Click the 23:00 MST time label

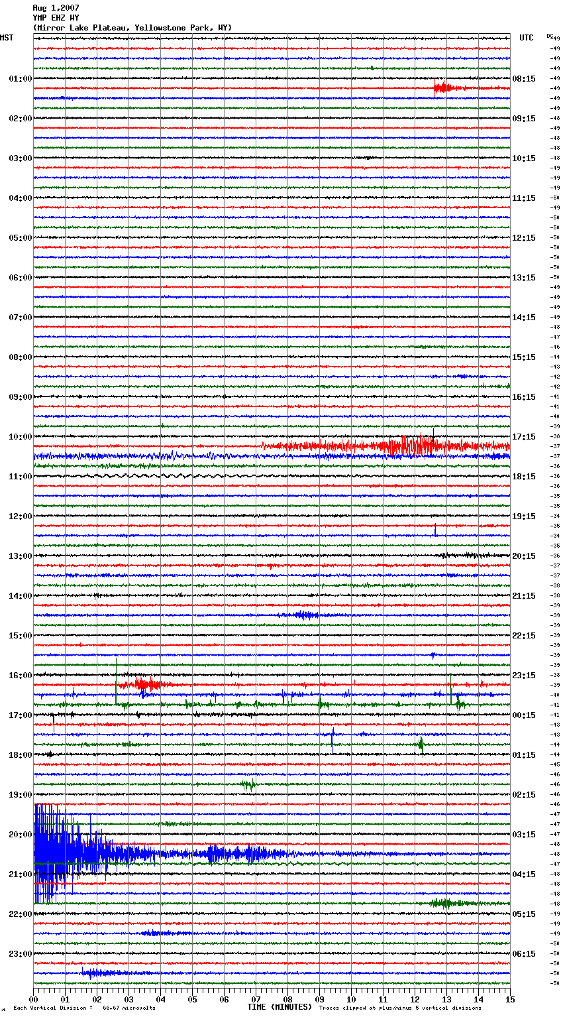[20, 954]
